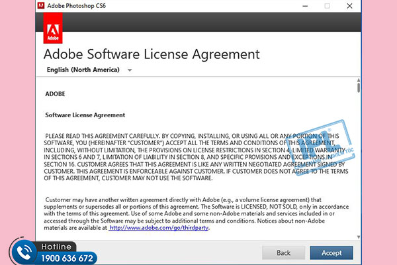
Task: Click the PLEASE READ THIS AGREEMENT CAREFULLY paragraph
Action: pyautogui.click(x=196, y=157)
